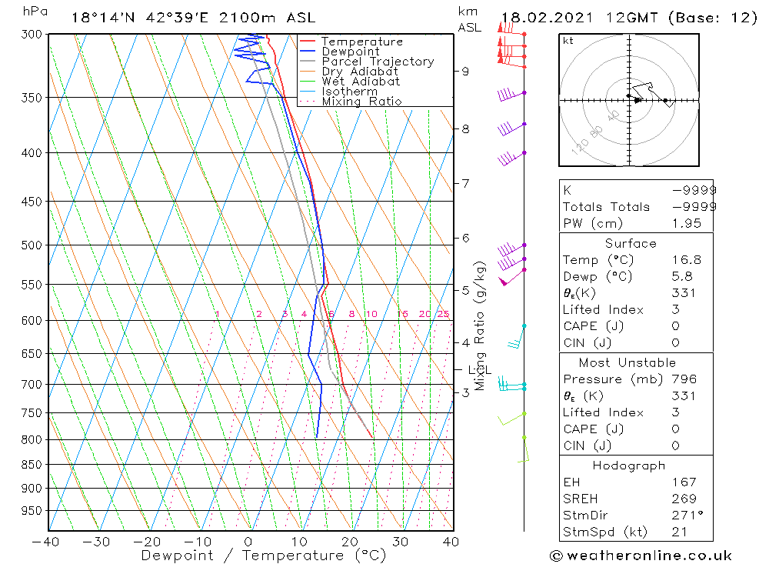Click the SREH value 269
The width and height of the screenshot is (769, 564).
[684, 499]
